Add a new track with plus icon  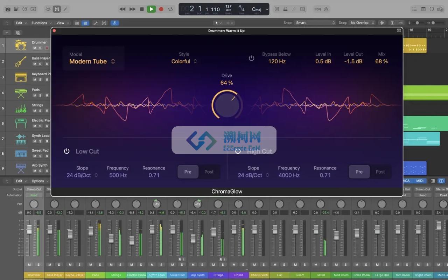(7, 33)
